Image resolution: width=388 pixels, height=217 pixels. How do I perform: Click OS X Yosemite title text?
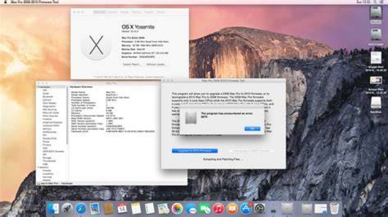pyautogui.click(x=138, y=27)
